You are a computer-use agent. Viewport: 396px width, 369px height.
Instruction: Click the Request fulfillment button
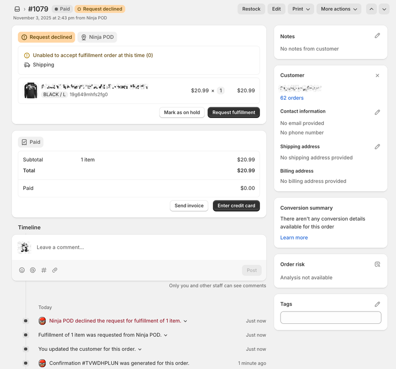pyautogui.click(x=234, y=113)
